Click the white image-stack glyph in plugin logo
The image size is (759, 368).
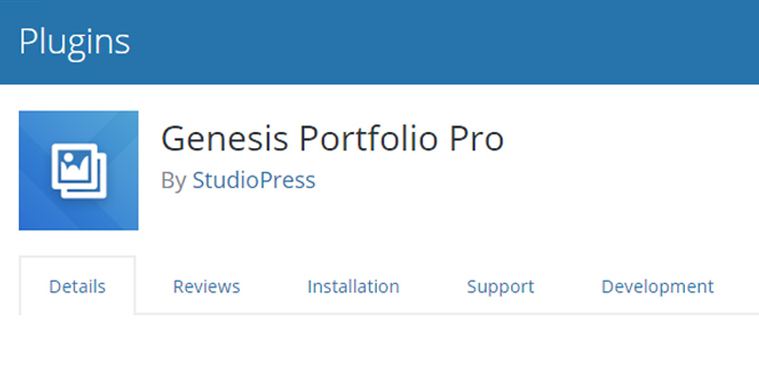pos(79,171)
